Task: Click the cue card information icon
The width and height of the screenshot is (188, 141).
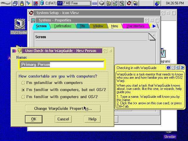Action: coord(168,68)
